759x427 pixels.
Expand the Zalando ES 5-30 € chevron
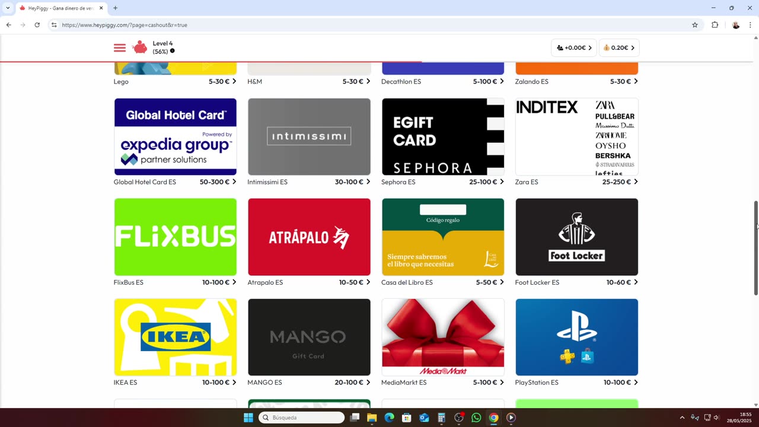[x=636, y=81]
